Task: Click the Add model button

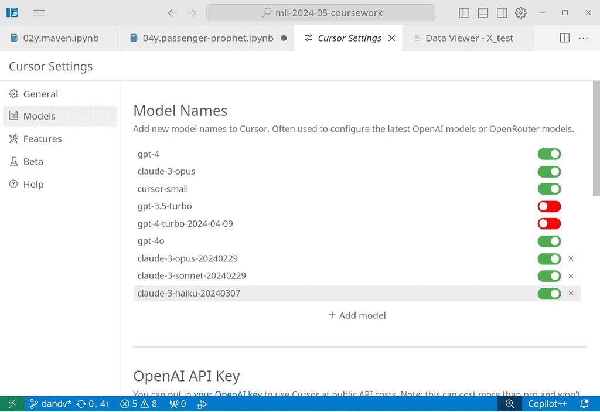Action: [357, 315]
